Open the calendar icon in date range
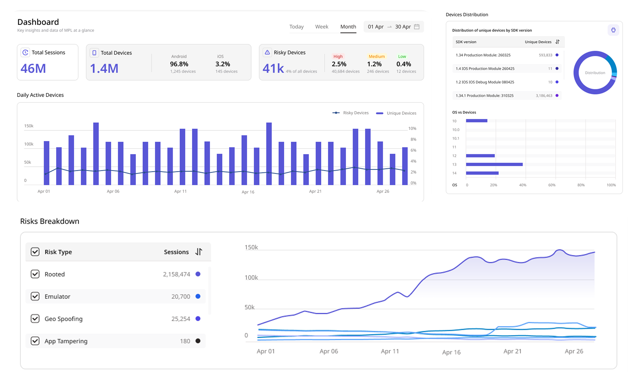Screen dimensions: 638x390 click(x=417, y=27)
